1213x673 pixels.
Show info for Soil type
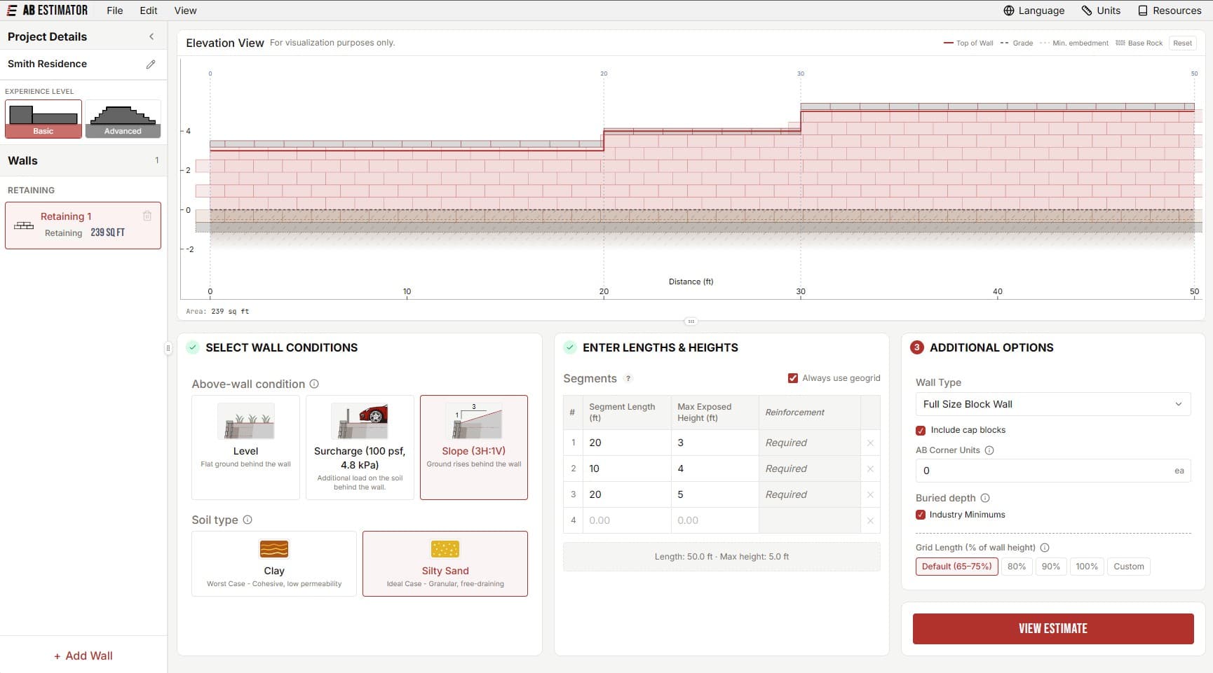click(x=248, y=520)
